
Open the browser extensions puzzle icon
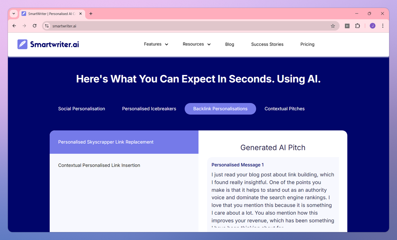coord(358,25)
